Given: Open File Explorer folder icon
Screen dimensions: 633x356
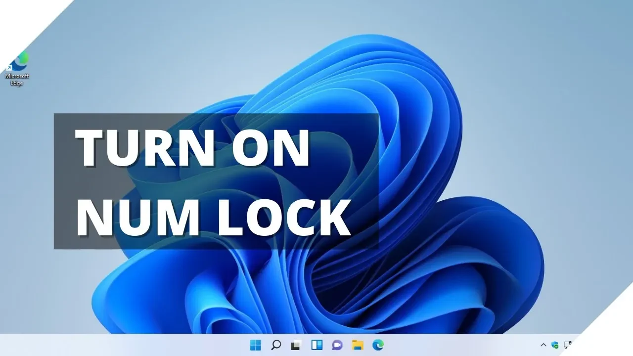Looking at the screenshot, I should click(x=358, y=345).
